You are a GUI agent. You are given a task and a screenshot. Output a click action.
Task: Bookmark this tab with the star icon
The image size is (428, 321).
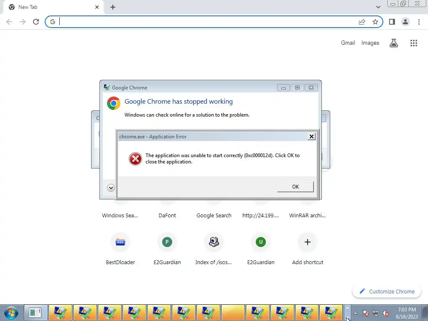pyautogui.click(x=375, y=22)
